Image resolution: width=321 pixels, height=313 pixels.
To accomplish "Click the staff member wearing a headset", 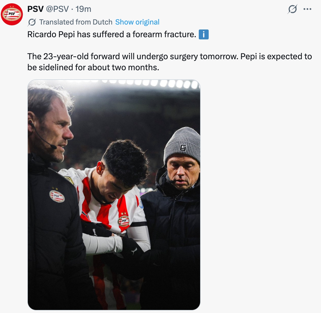I will coord(52,129).
